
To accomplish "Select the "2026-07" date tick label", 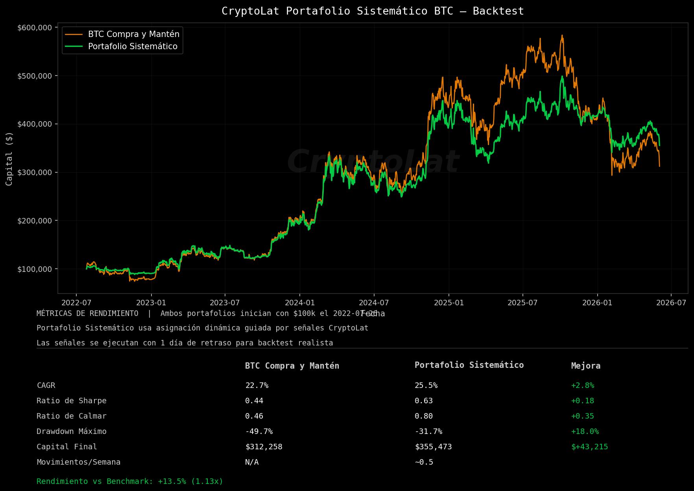I will tap(671, 303).
